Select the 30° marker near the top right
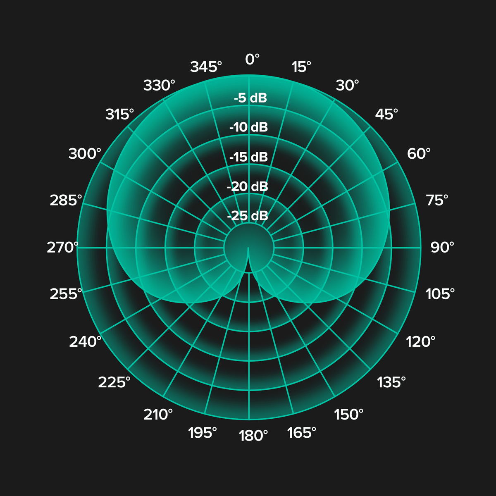This screenshot has height=496, width=496. tap(347, 86)
